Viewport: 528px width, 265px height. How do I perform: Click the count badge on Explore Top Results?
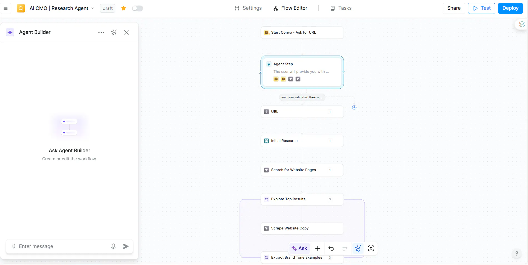tap(330, 199)
